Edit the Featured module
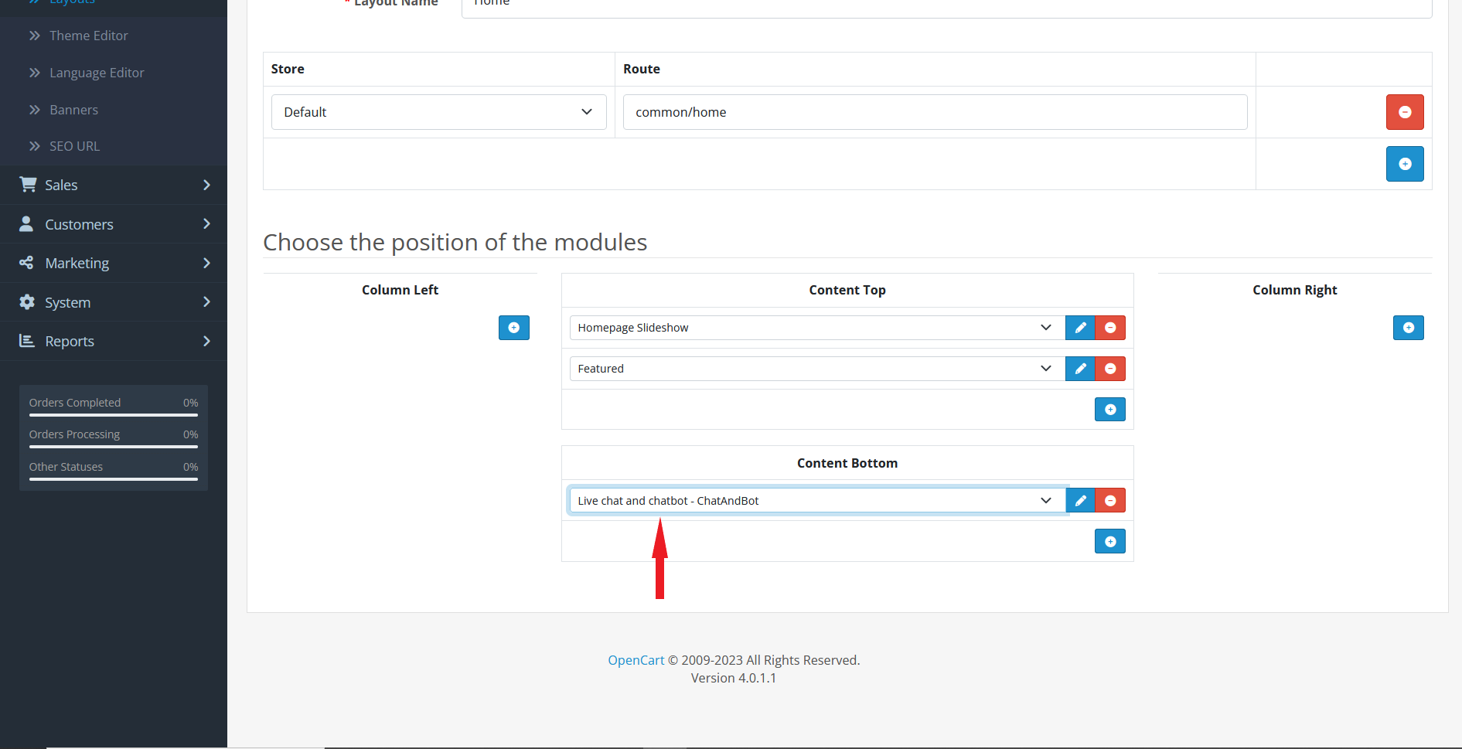Screen dimensions: 1462x749 1080,369
